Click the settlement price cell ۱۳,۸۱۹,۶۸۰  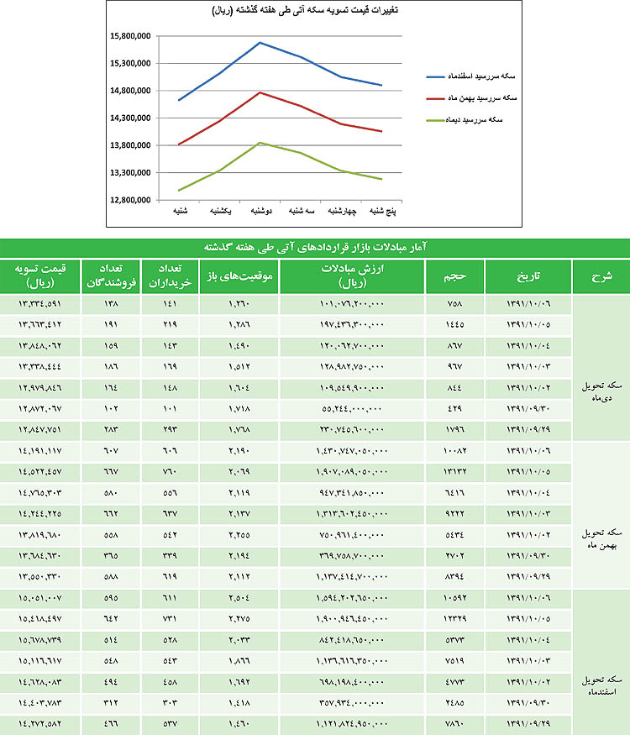tap(39, 535)
